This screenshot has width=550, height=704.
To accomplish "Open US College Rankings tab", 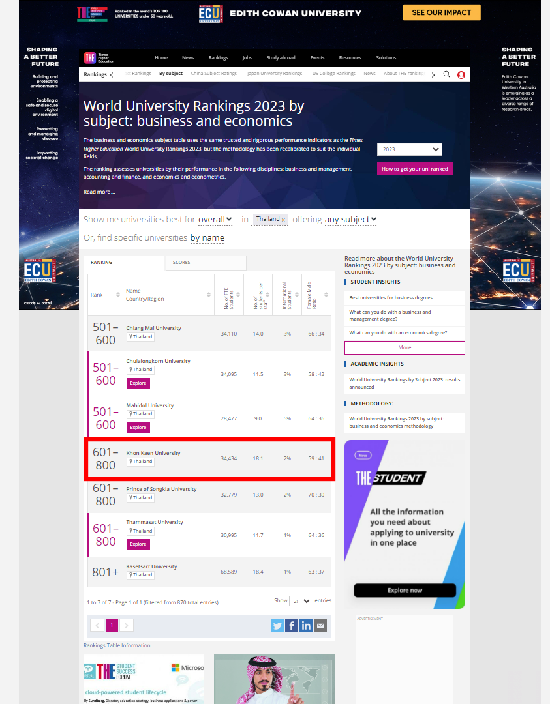I will click(334, 74).
